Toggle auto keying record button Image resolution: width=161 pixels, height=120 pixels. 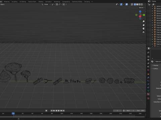(46, 111)
